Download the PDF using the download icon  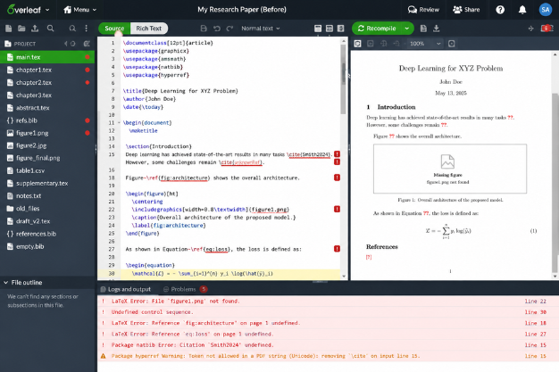coord(436,29)
